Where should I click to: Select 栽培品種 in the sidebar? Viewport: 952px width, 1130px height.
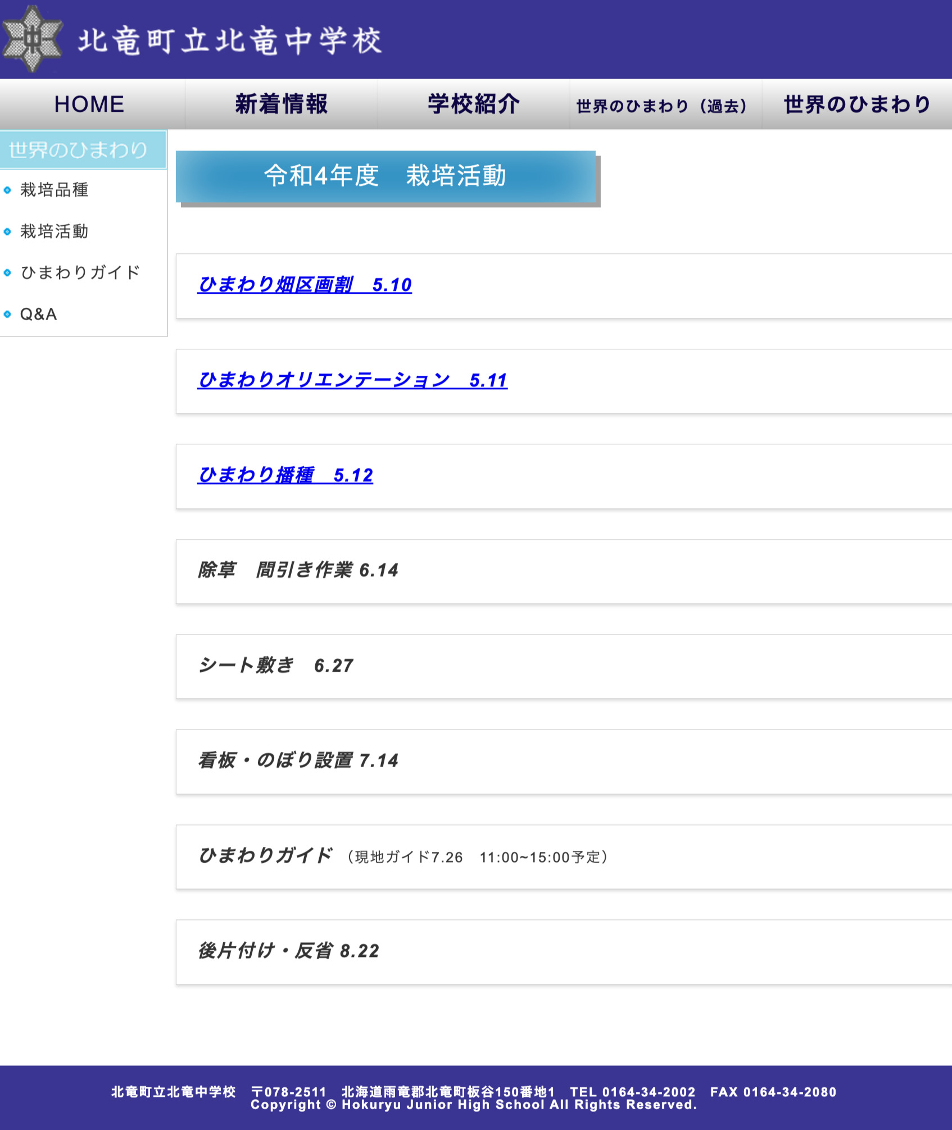pos(55,191)
